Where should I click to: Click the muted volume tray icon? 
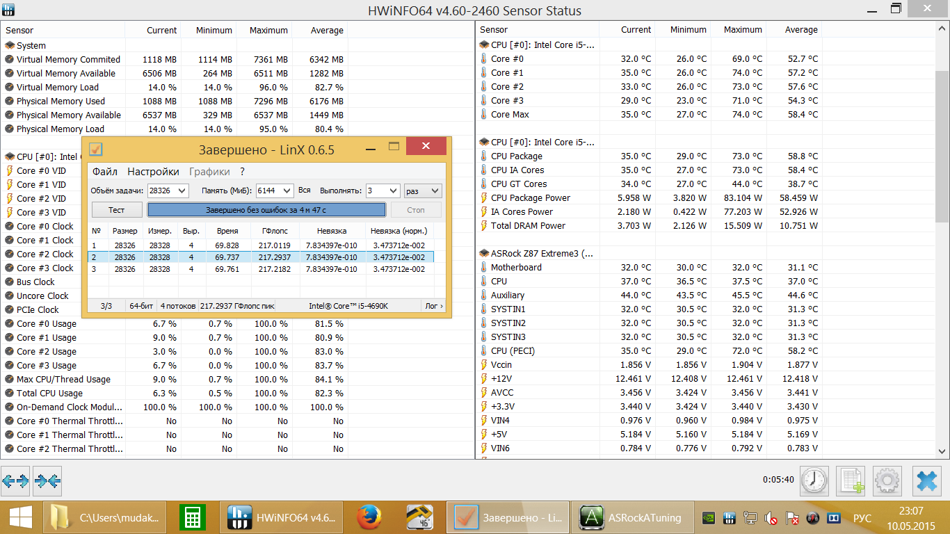coord(771,518)
